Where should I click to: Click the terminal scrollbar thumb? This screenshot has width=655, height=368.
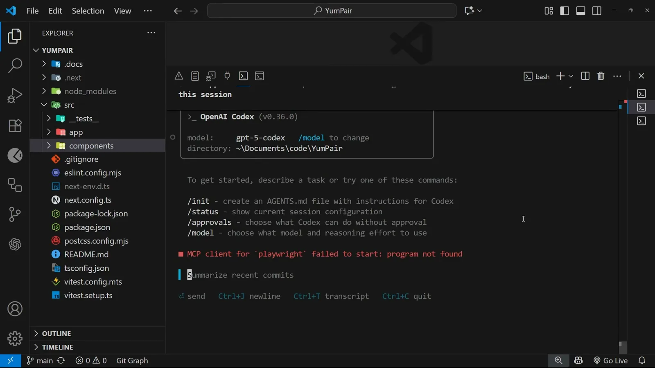(623, 347)
